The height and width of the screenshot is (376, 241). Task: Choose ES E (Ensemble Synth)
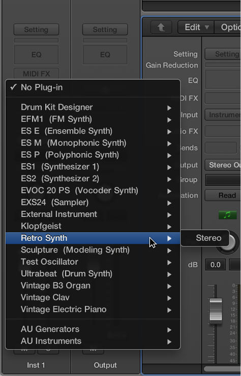click(93, 131)
